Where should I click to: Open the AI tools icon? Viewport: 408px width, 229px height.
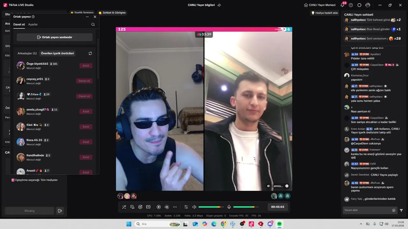(140, 207)
